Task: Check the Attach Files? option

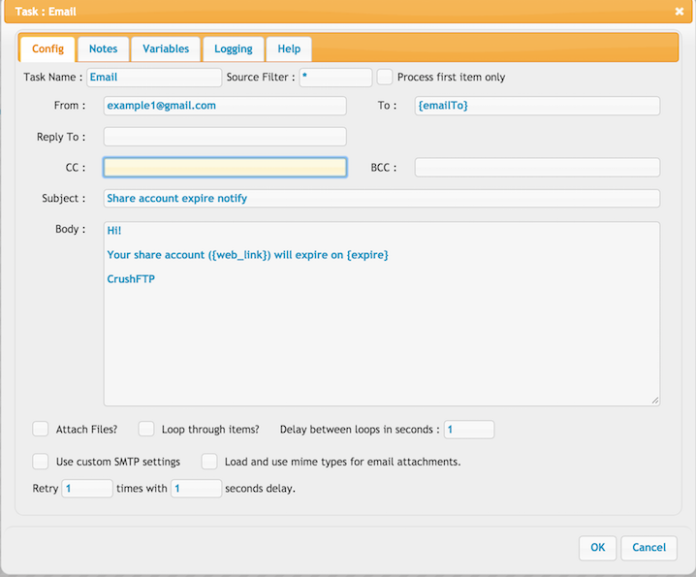Action: click(x=41, y=429)
